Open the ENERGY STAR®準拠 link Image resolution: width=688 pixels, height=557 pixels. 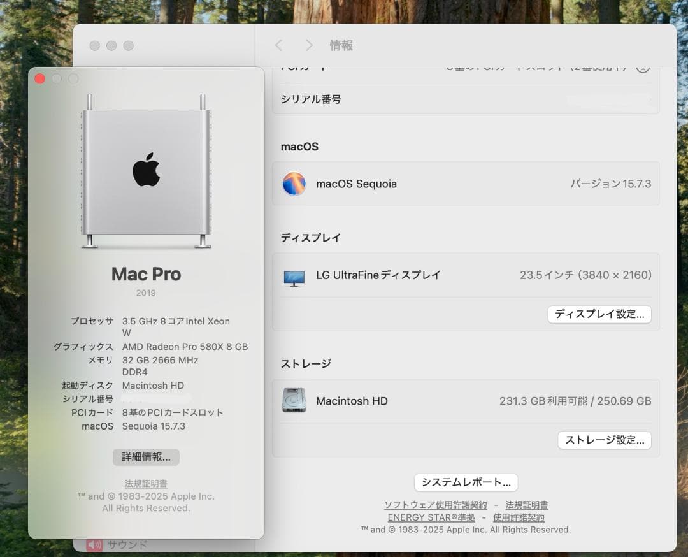(x=431, y=517)
